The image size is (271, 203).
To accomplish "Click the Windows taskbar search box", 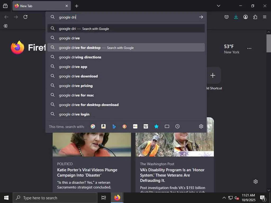I will coord(55,198).
